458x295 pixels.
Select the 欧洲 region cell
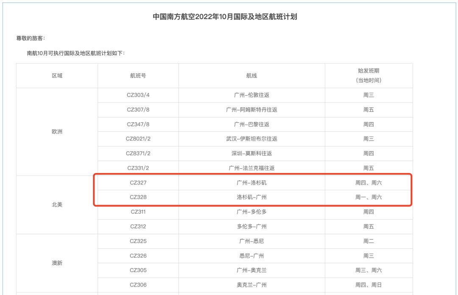point(57,132)
